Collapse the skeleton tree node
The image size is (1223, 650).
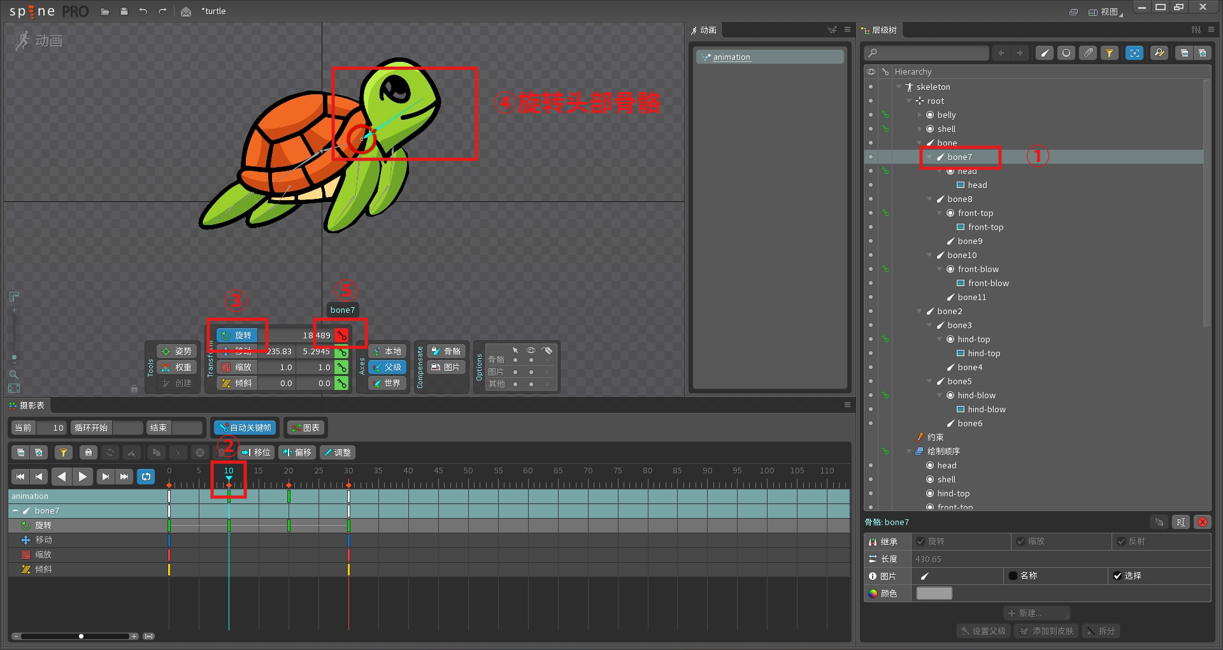pos(899,87)
